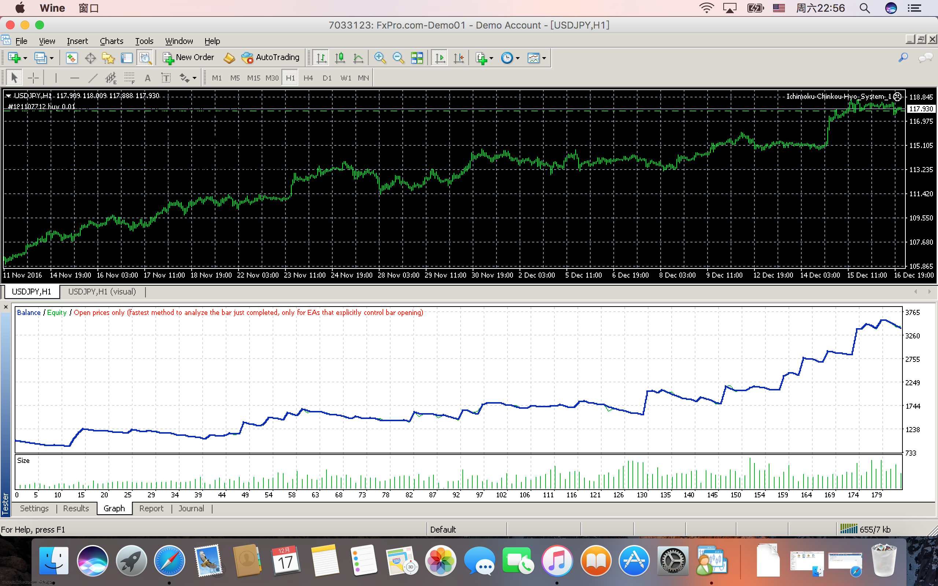Close the Tester panel with X
Screen dimensions: 938x586
6,307
